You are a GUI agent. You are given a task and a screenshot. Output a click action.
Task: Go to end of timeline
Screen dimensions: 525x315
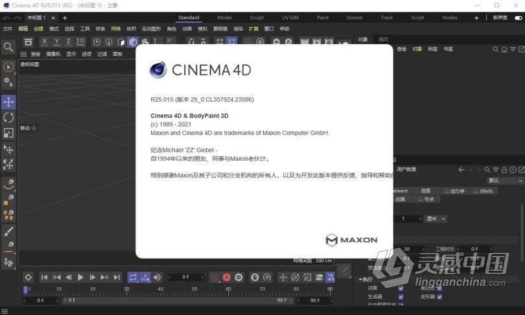117,277
